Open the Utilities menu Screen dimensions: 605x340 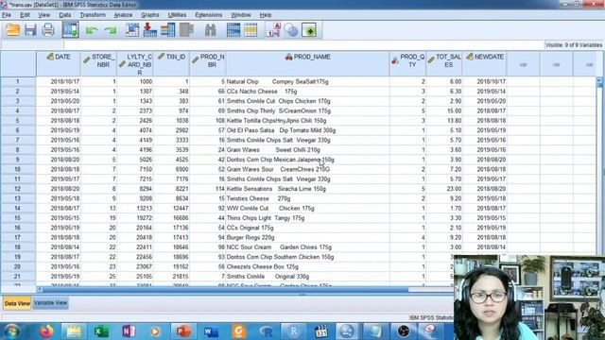coord(177,15)
